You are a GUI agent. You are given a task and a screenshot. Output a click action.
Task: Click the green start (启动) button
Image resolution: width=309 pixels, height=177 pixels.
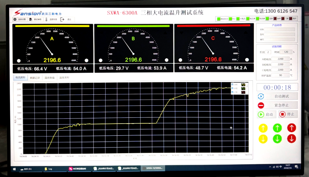point(266,114)
